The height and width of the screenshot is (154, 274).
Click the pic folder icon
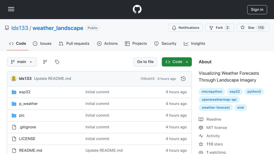14,116
